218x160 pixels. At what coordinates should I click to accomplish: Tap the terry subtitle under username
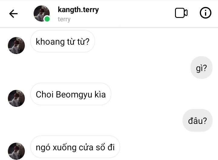pyautogui.click(x=64, y=19)
